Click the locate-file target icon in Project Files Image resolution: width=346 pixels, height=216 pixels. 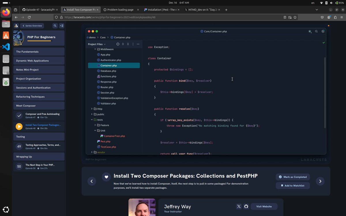tap(118, 44)
